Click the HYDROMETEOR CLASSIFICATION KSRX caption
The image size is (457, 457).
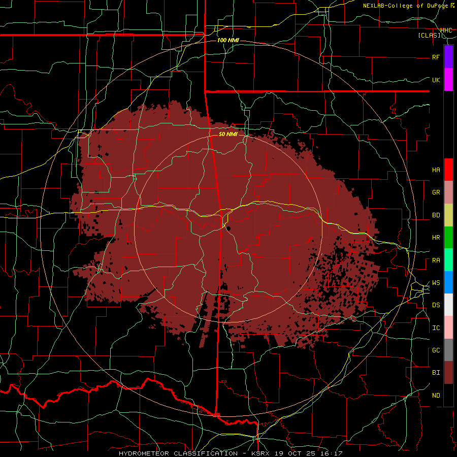[x=231, y=453]
